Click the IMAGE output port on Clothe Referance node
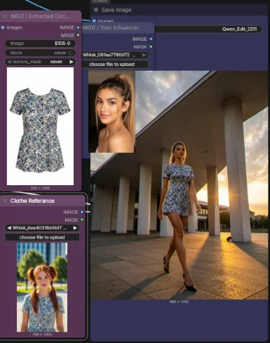270x343 pixels. click(82, 212)
